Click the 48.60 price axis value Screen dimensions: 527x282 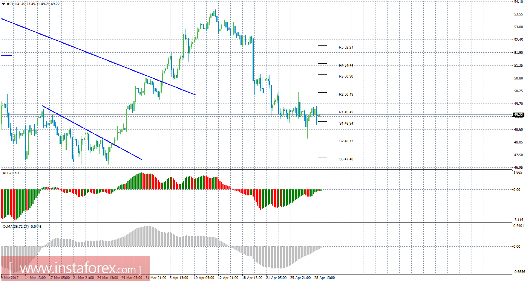tap(518, 130)
